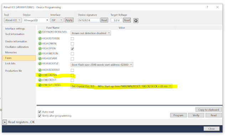Open the Boot Flash size BOOTSZ dropdown
Image resolution: width=228 pixels, height=136 pixels.
[x=102, y=65]
